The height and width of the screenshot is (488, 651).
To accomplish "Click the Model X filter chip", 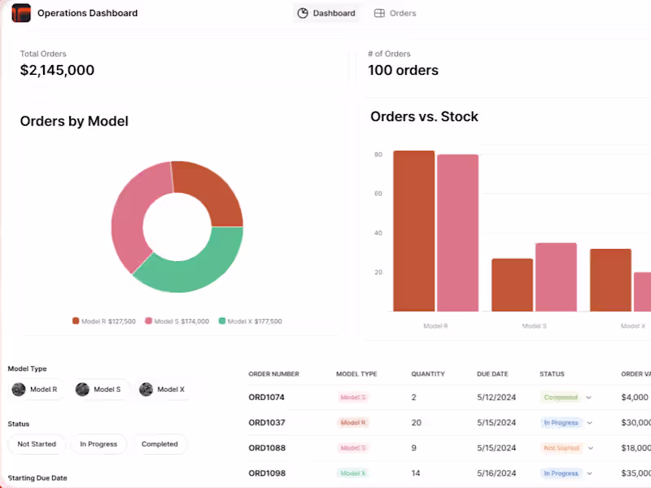I will (x=162, y=390).
